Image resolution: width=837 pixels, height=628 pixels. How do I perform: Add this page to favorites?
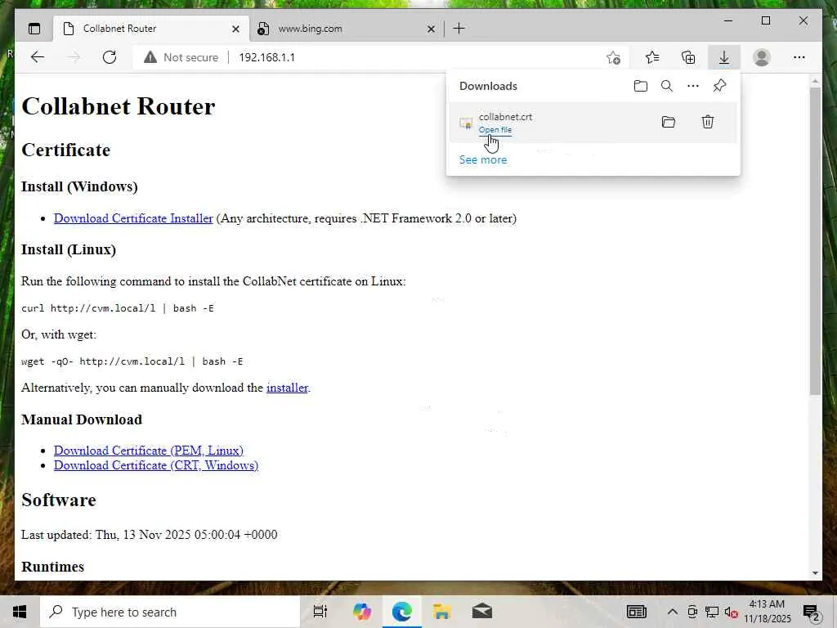tap(613, 57)
